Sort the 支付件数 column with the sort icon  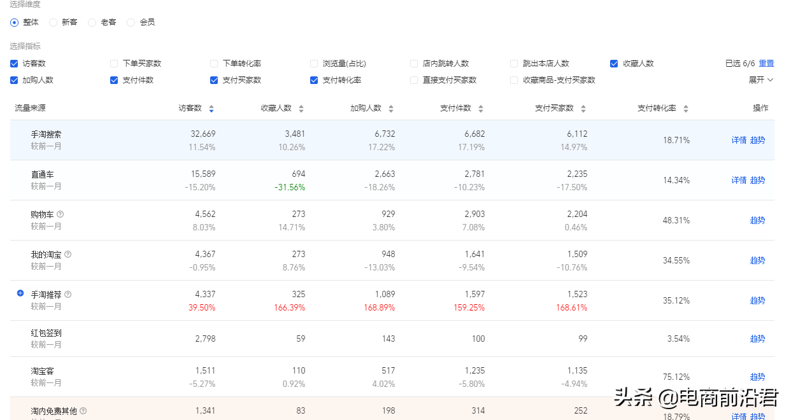(x=482, y=108)
